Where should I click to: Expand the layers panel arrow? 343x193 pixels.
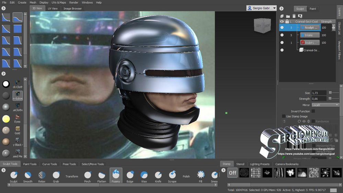point(282,9)
